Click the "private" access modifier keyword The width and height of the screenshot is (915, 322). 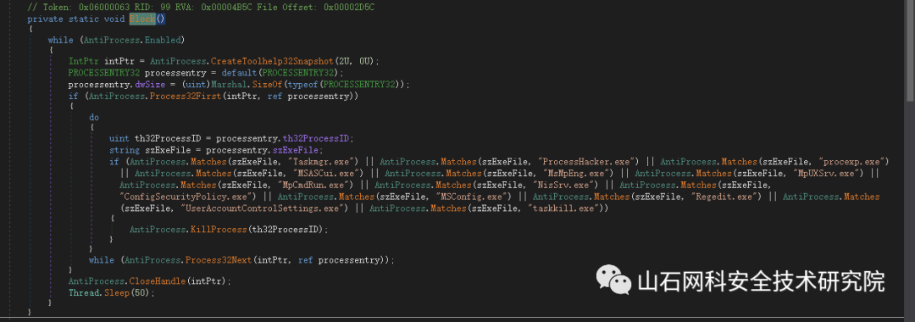click(45, 19)
